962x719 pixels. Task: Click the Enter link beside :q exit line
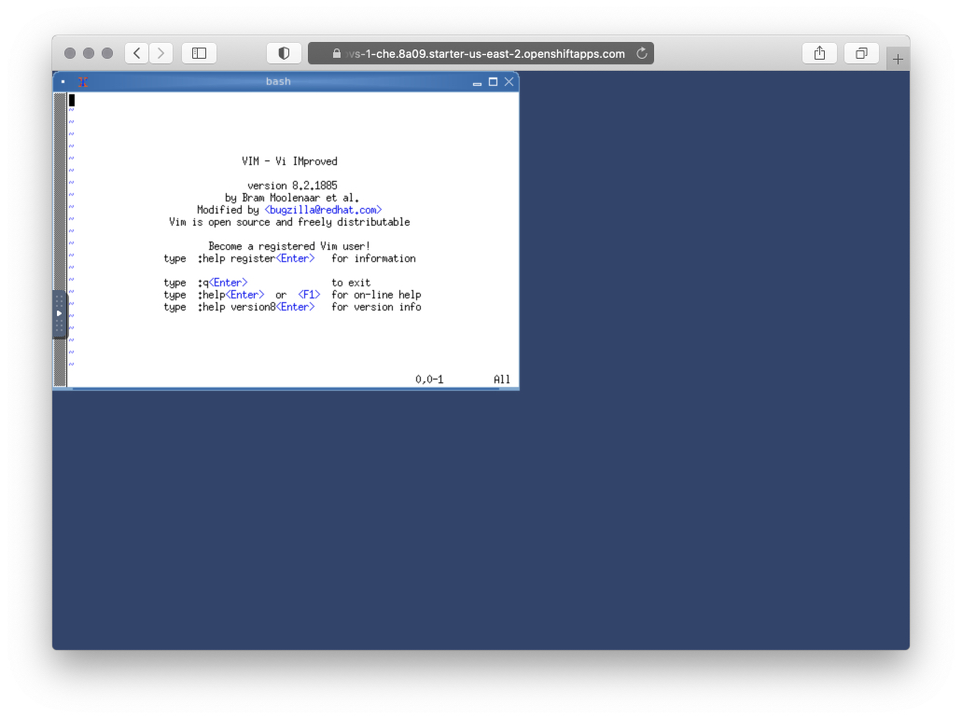click(x=228, y=282)
